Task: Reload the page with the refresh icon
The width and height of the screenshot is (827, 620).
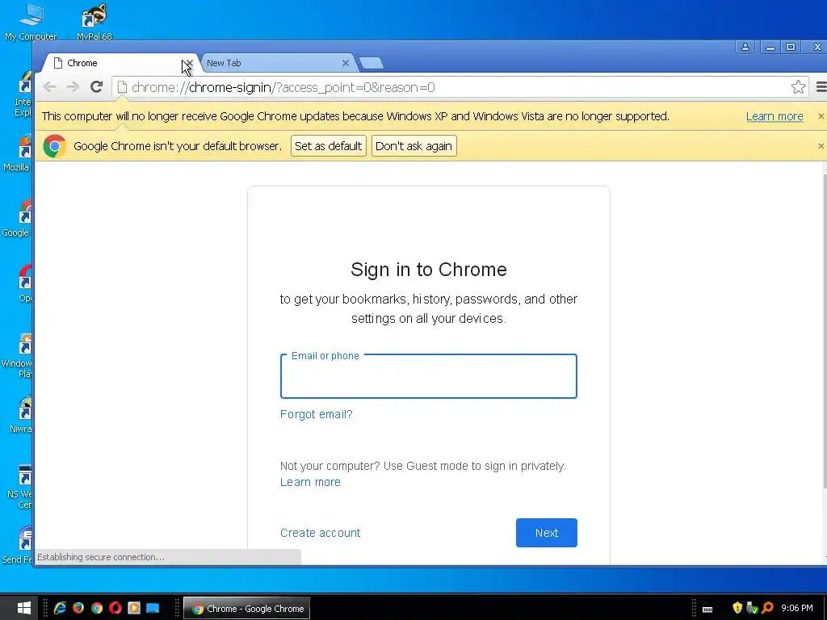Action: 96,87
